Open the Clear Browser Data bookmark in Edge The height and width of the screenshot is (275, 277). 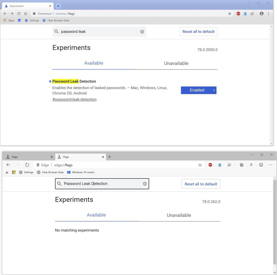tap(50, 172)
